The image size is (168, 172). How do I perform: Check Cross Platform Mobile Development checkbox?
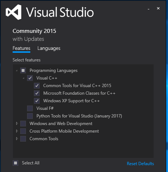click(x=23, y=131)
